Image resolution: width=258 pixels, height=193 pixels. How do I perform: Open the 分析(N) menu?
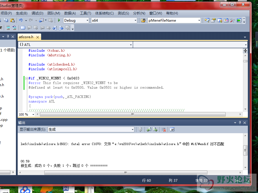pyautogui.click(x=139, y=13)
